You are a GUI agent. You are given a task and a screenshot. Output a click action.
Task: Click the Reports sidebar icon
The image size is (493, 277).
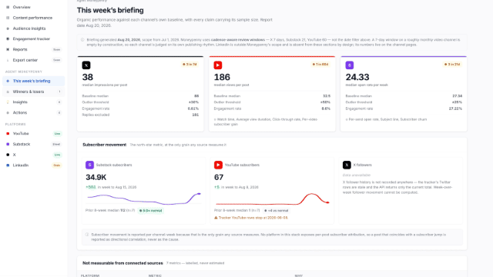8,49
